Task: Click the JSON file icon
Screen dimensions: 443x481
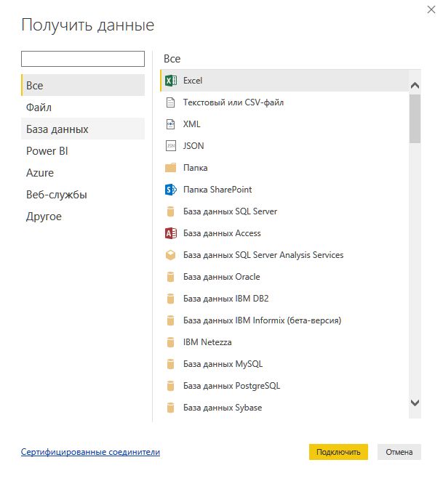Action: [170, 146]
